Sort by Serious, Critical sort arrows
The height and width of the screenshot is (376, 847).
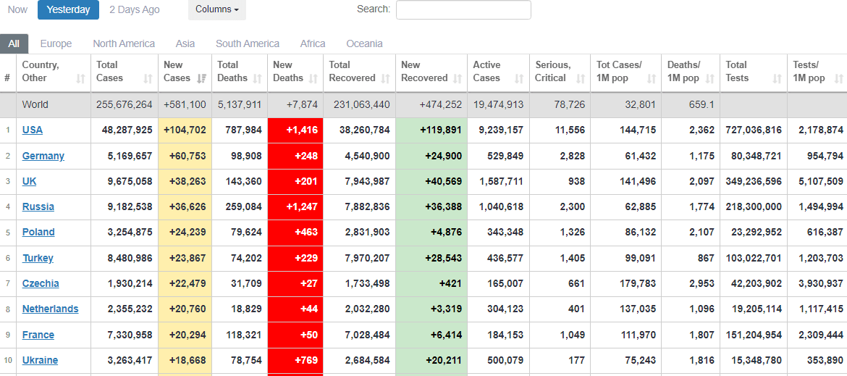point(580,78)
